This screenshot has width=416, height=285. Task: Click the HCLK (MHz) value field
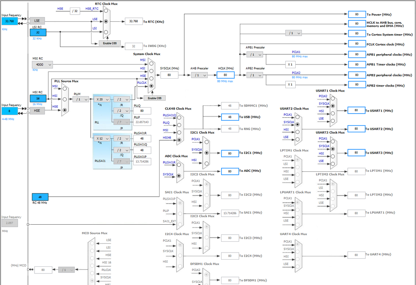226,75
